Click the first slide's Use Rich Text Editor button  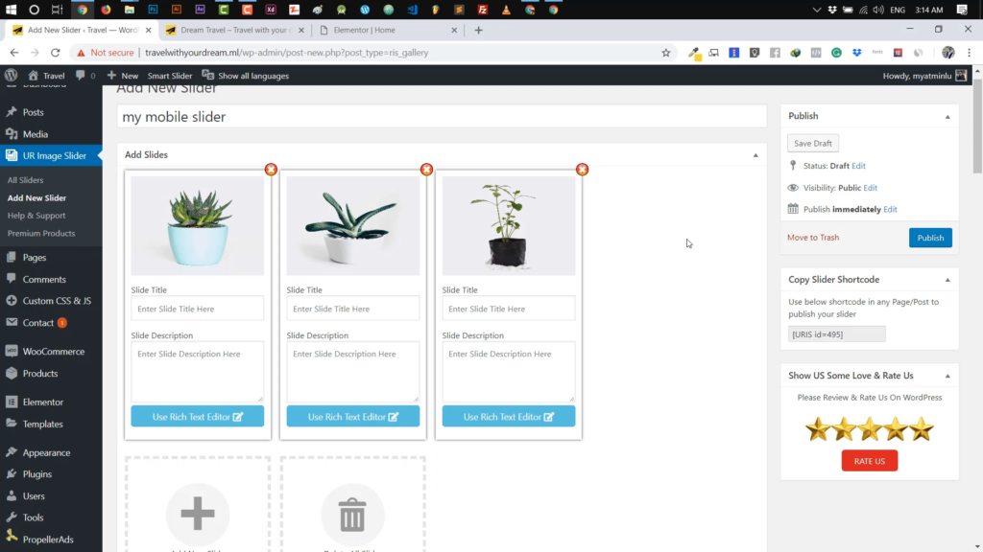(x=198, y=416)
